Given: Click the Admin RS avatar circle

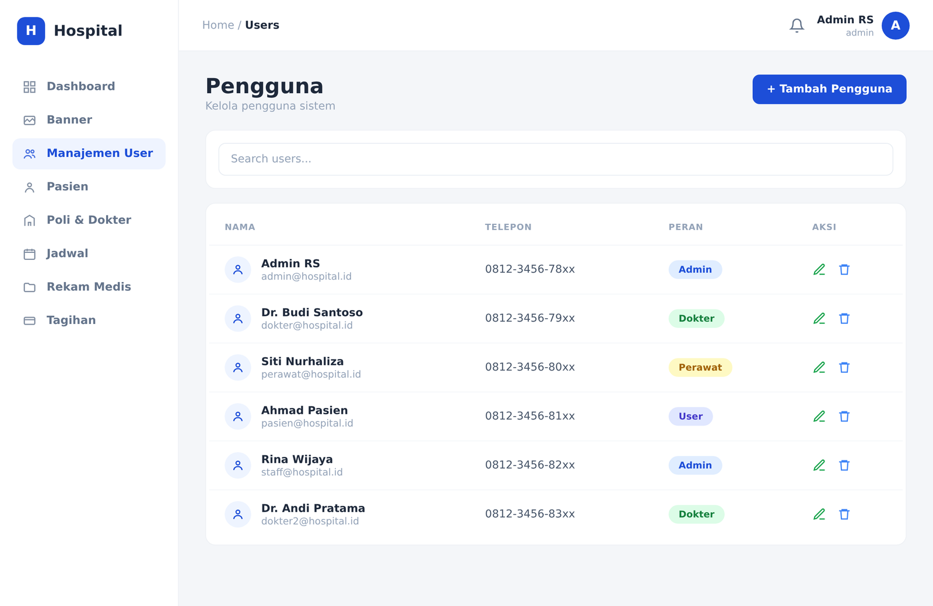Looking at the screenshot, I should (895, 26).
